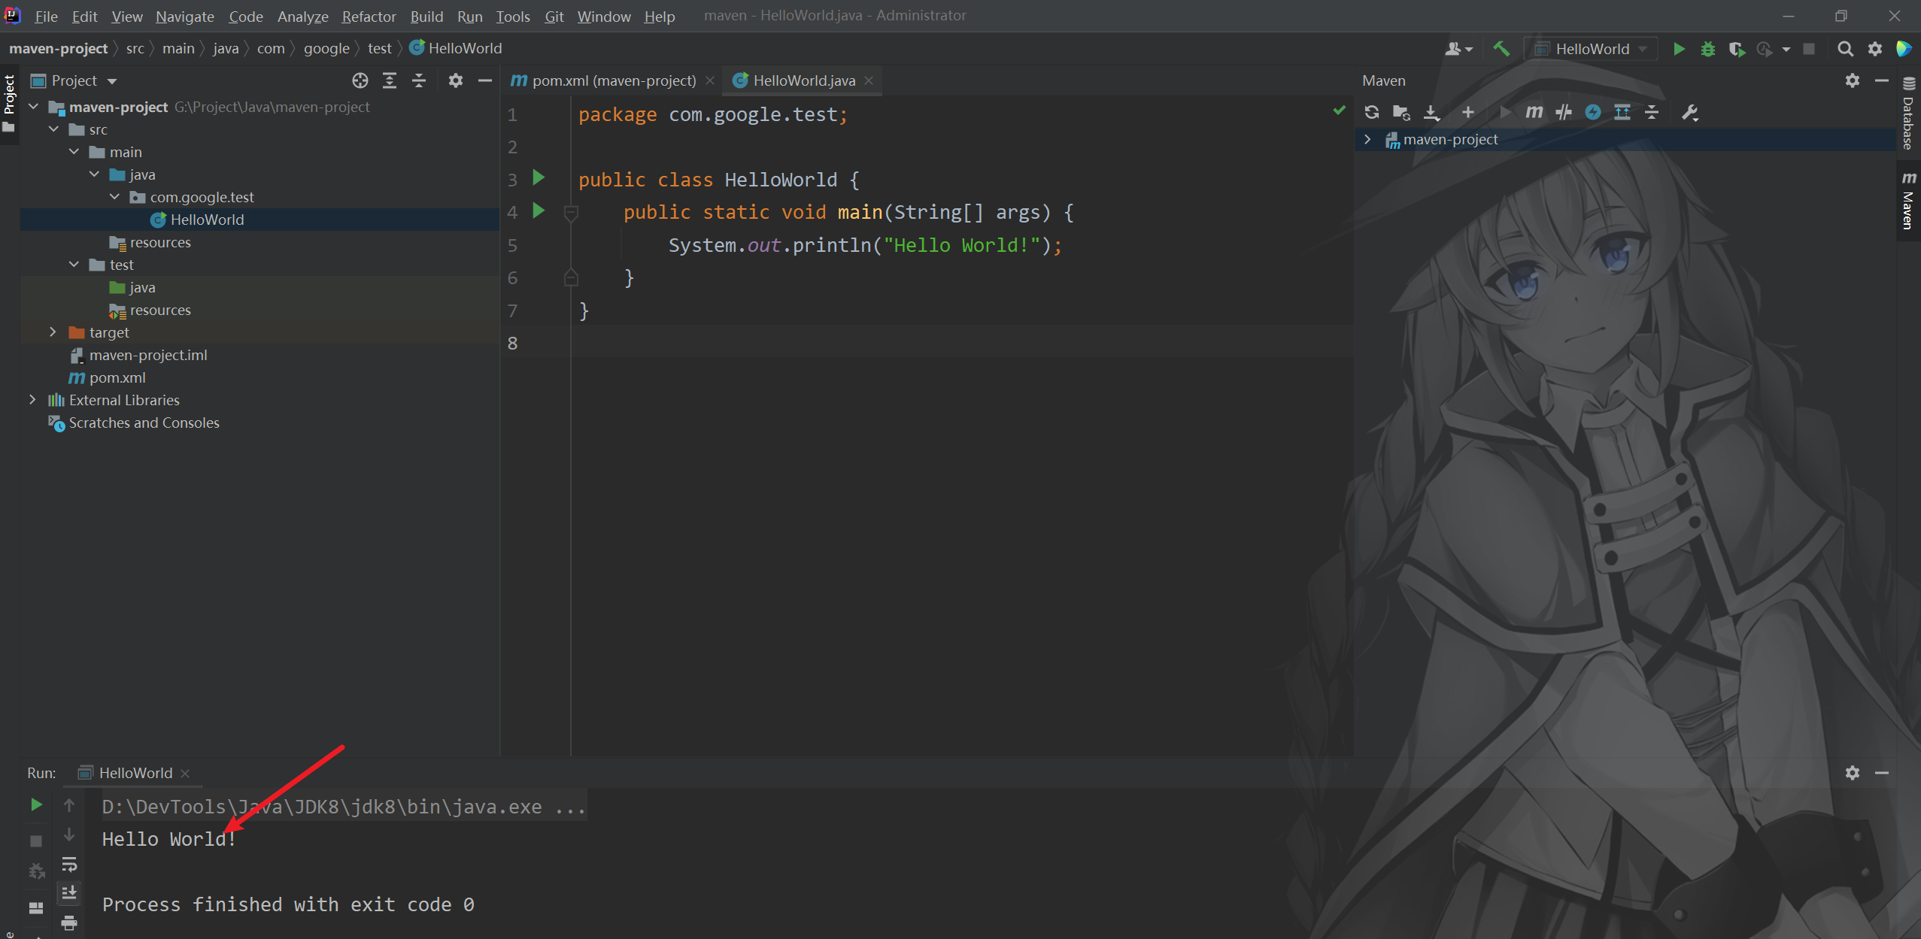Print Run console output

pyautogui.click(x=69, y=923)
